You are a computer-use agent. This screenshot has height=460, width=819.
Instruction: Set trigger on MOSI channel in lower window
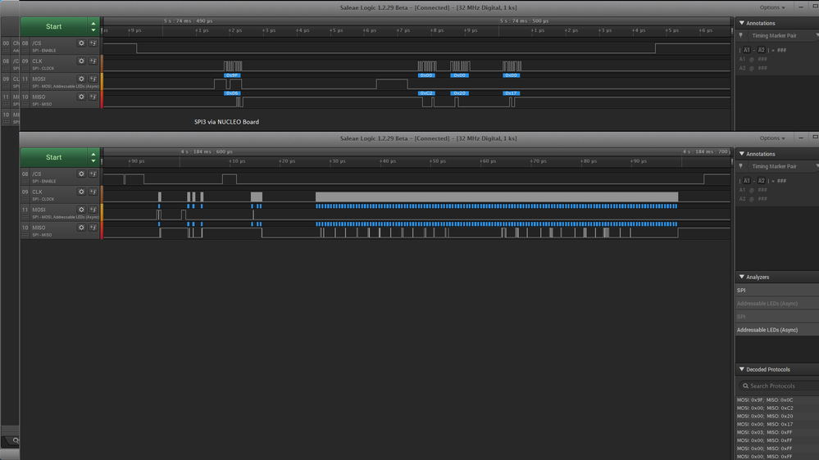coord(93,210)
